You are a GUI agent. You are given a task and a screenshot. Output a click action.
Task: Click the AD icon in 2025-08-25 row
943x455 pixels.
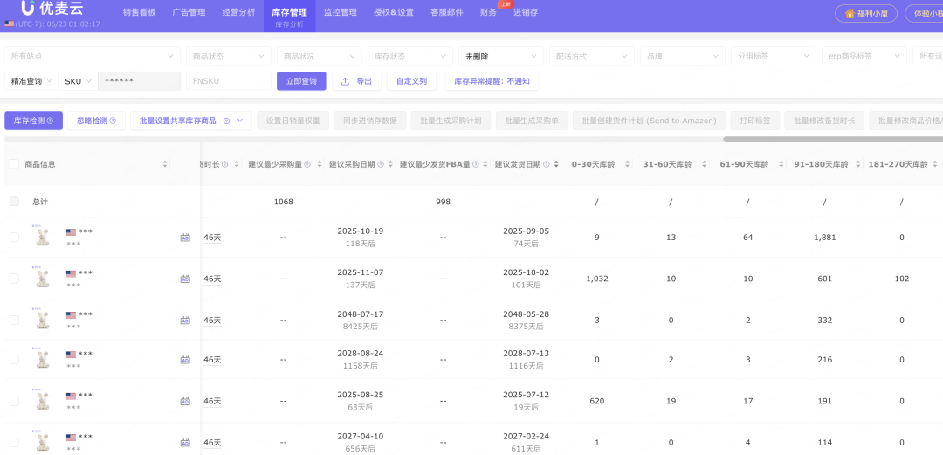click(x=185, y=401)
